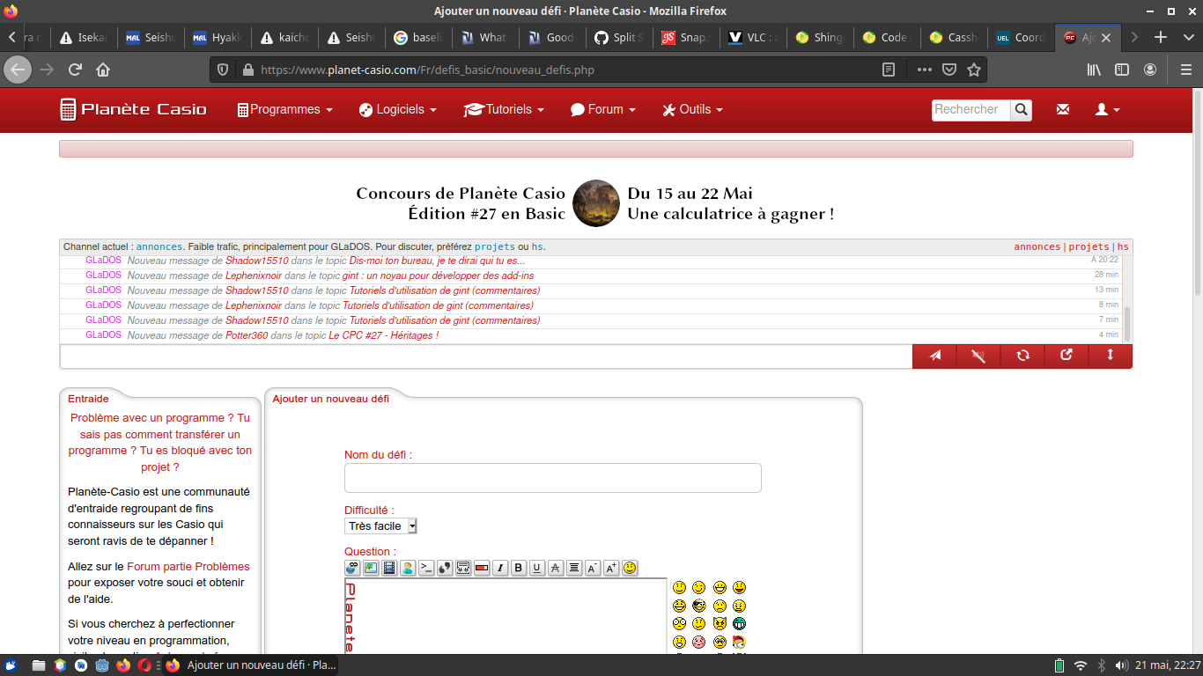1203x676 pixels.
Task: Click the search magnifier button
Action: 1021,109
